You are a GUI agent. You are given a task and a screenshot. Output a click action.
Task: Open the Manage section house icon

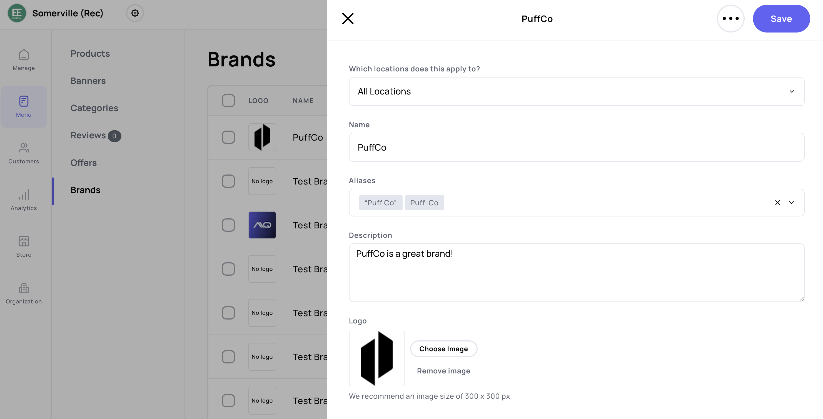(24, 55)
